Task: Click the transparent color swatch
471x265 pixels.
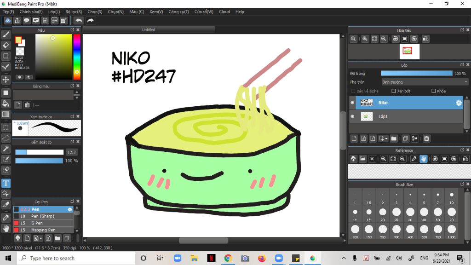Action: coord(20,51)
